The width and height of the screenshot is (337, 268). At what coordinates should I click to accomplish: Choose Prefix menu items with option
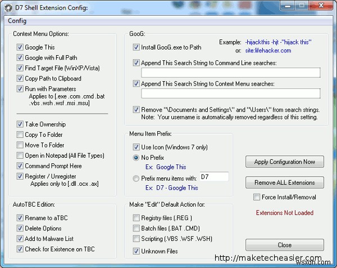[136, 178]
